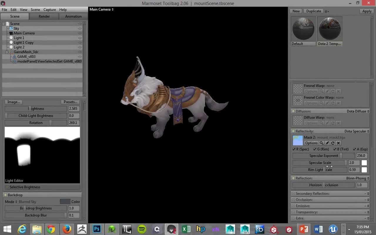Click the Duplicate material button
The height and width of the screenshot is (235, 376).
point(314,11)
